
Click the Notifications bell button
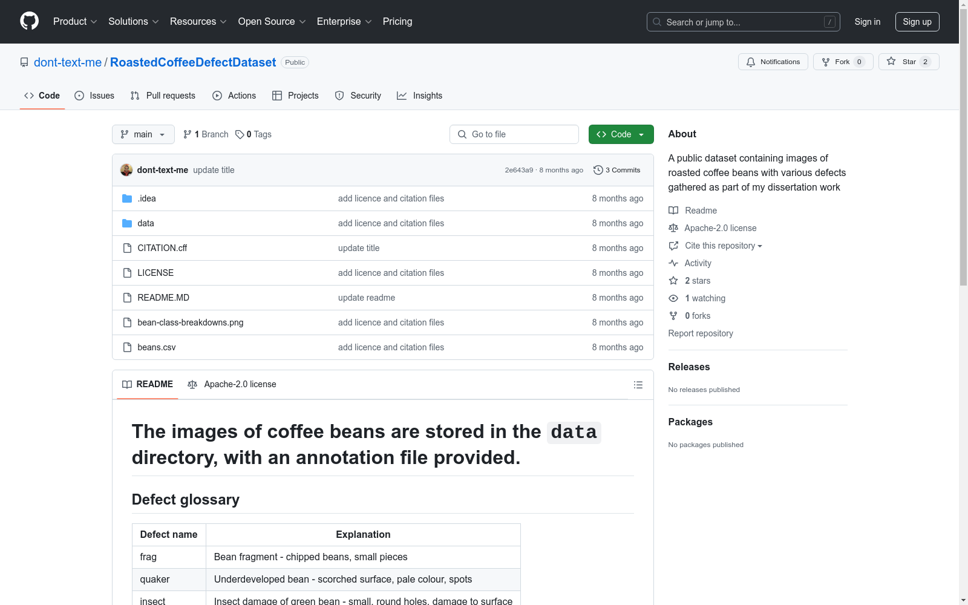773,62
